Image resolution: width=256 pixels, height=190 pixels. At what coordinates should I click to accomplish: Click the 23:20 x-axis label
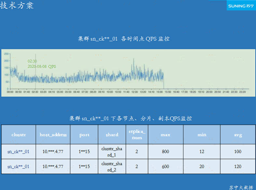click(242, 92)
